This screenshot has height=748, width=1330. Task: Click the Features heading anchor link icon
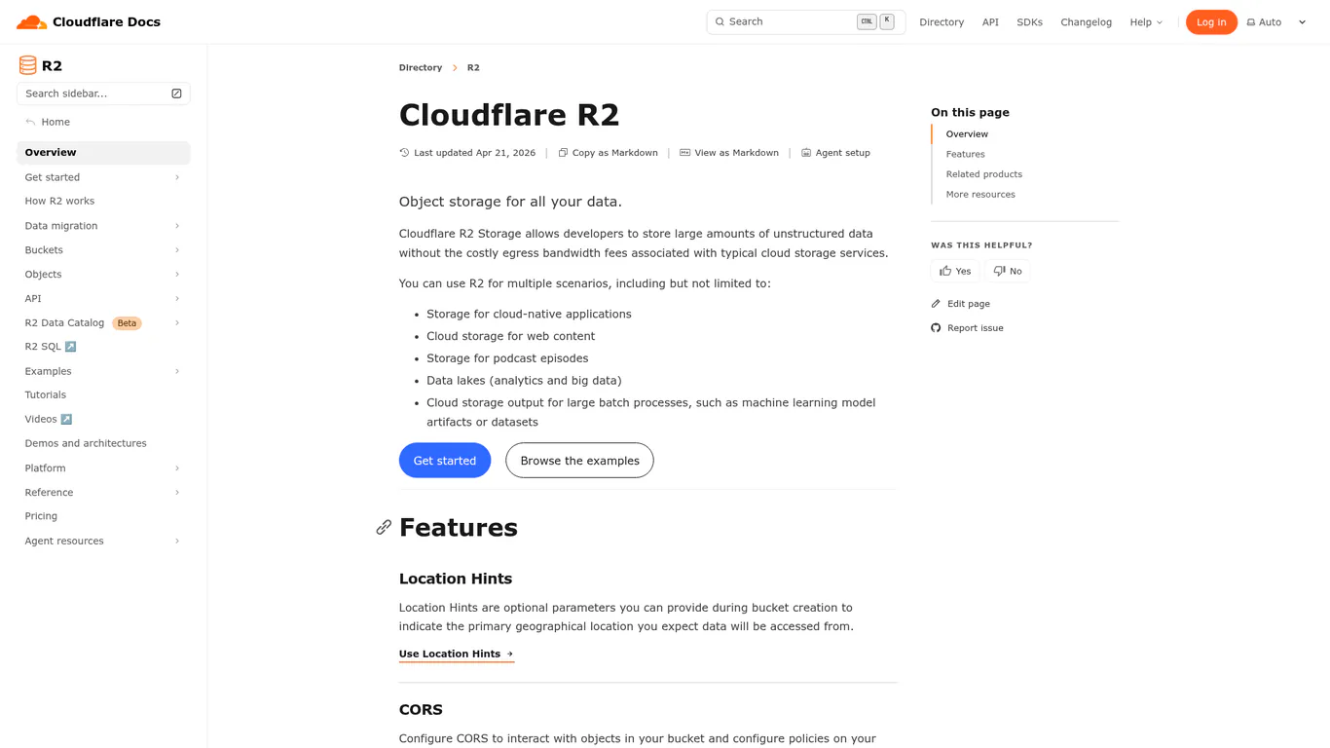click(x=384, y=527)
